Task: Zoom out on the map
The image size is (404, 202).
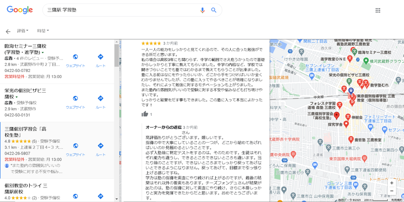Action: pos(392,191)
